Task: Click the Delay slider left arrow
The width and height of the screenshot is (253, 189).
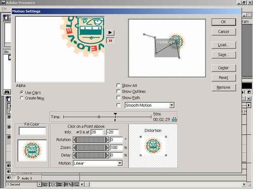Action: [75, 155]
